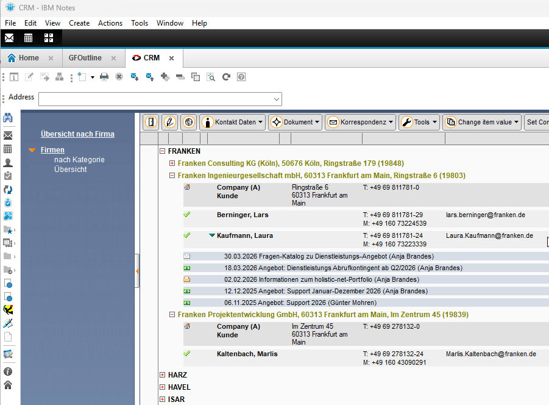Expand the ISAR category
Image resolution: width=549 pixels, height=405 pixels.
pos(163,400)
